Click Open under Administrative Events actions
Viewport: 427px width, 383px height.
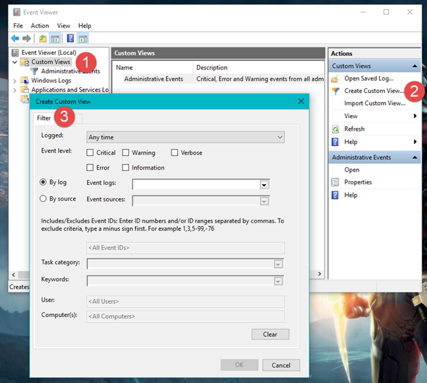[352, 170]
